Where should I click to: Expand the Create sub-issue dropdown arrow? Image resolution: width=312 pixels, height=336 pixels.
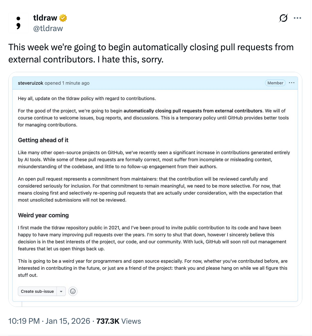pos(61,291)
